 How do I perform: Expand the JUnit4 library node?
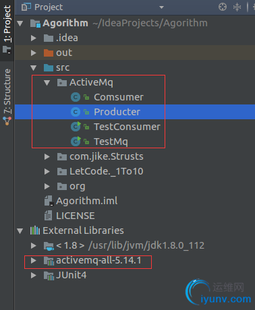coord(34,275)
